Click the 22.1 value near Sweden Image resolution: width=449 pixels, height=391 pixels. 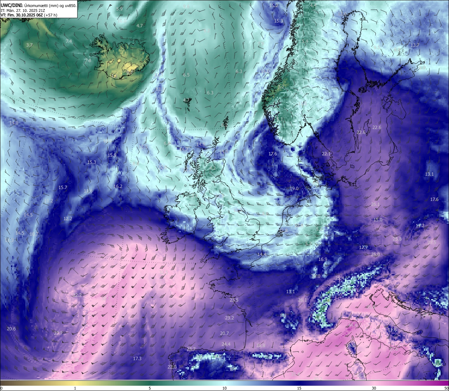pos(326,154)
